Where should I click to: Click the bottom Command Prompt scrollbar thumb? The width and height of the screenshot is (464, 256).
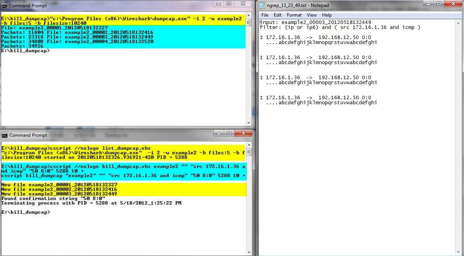point(249,152)
